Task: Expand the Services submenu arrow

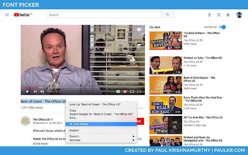Action: [133, 140]
